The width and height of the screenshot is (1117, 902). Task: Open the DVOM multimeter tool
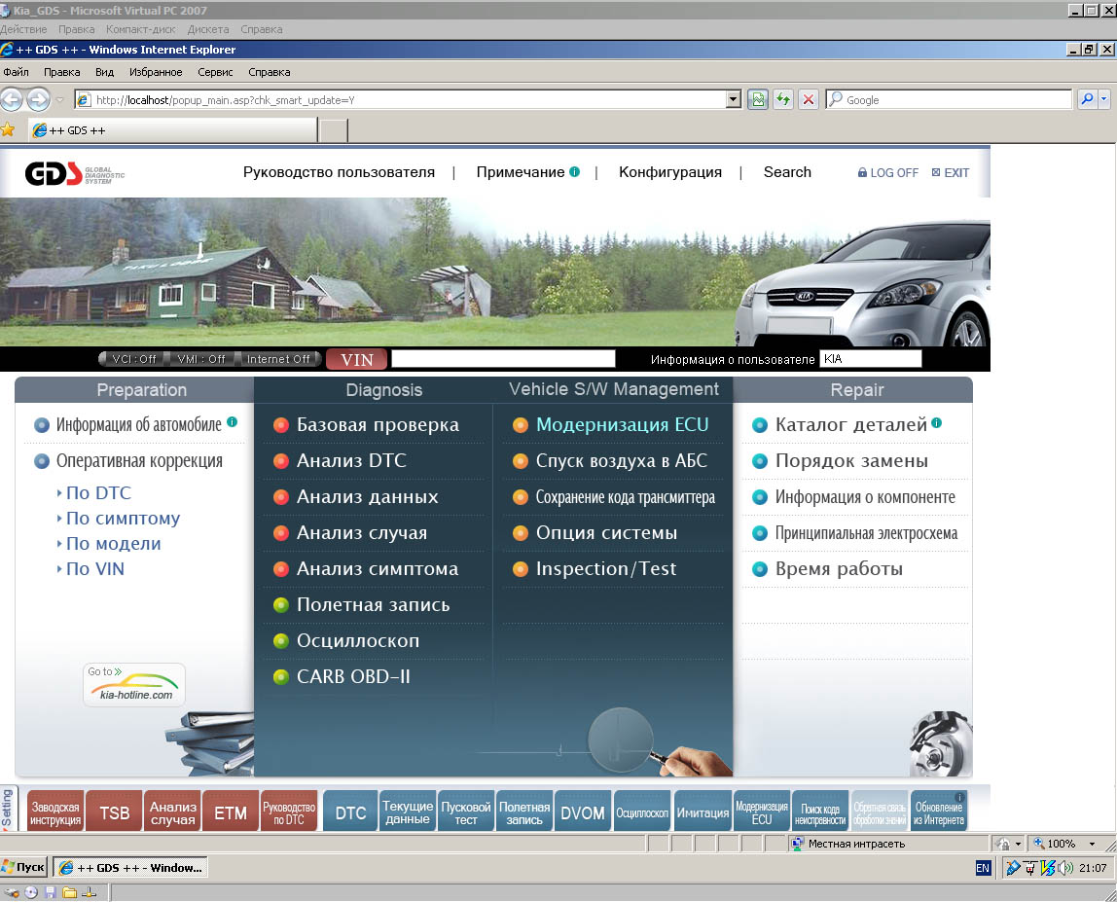click(583, 813)
